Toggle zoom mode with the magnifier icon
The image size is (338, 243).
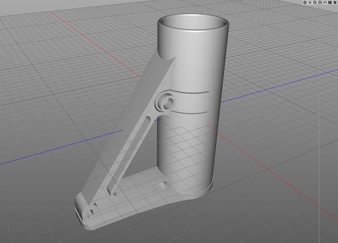tap(315, 3)
